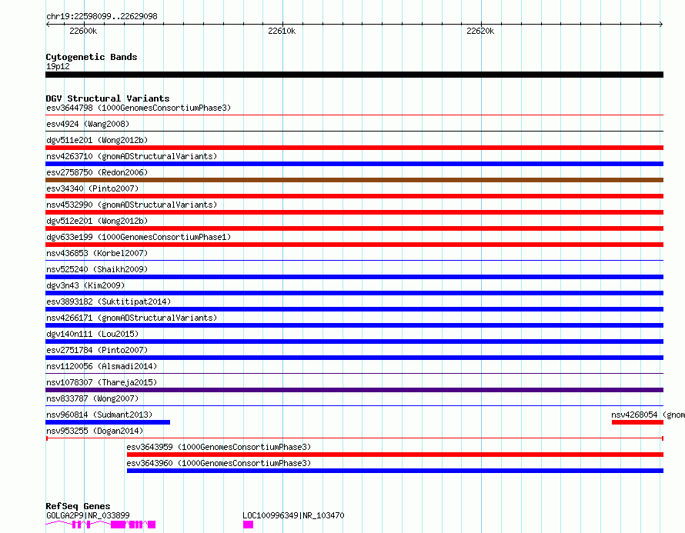This screenshot has width=685, height=533.
Task: Select the red dgv511e201 variant bar
Action: [354, 148]
